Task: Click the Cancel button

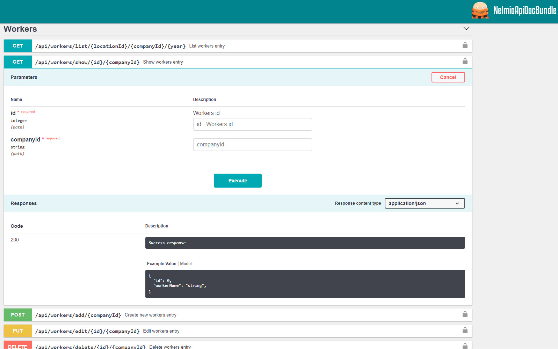Action: click(x=448, y=77)
